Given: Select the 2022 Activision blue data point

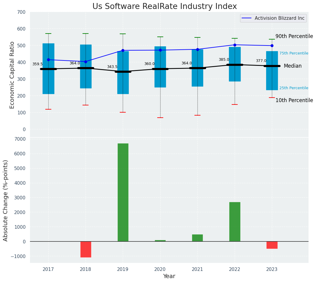Looking at the screenshot, I should [235, 45].
